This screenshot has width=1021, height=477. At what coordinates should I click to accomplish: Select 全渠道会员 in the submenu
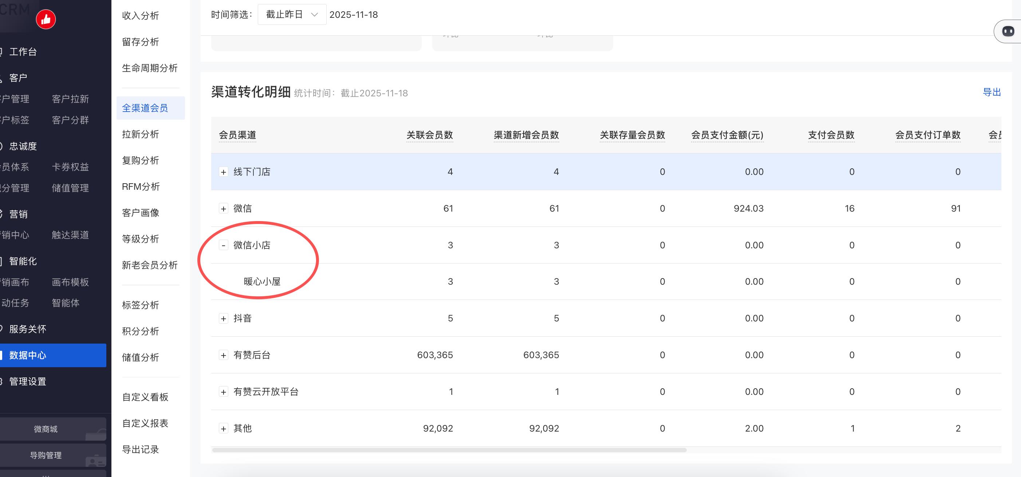click(145, 108)
